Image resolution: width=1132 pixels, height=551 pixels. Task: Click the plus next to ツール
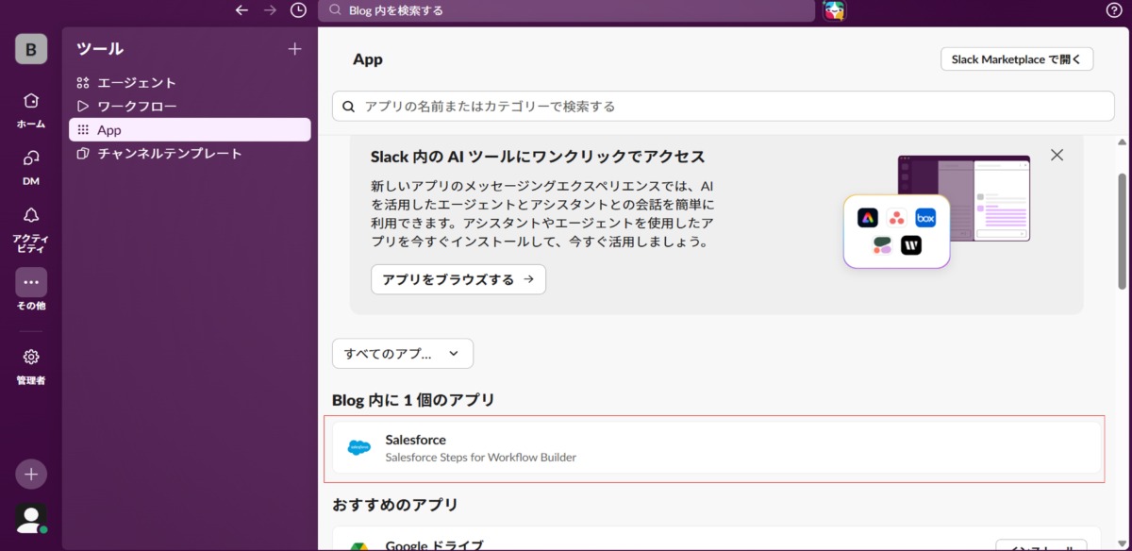click(294, 49)
